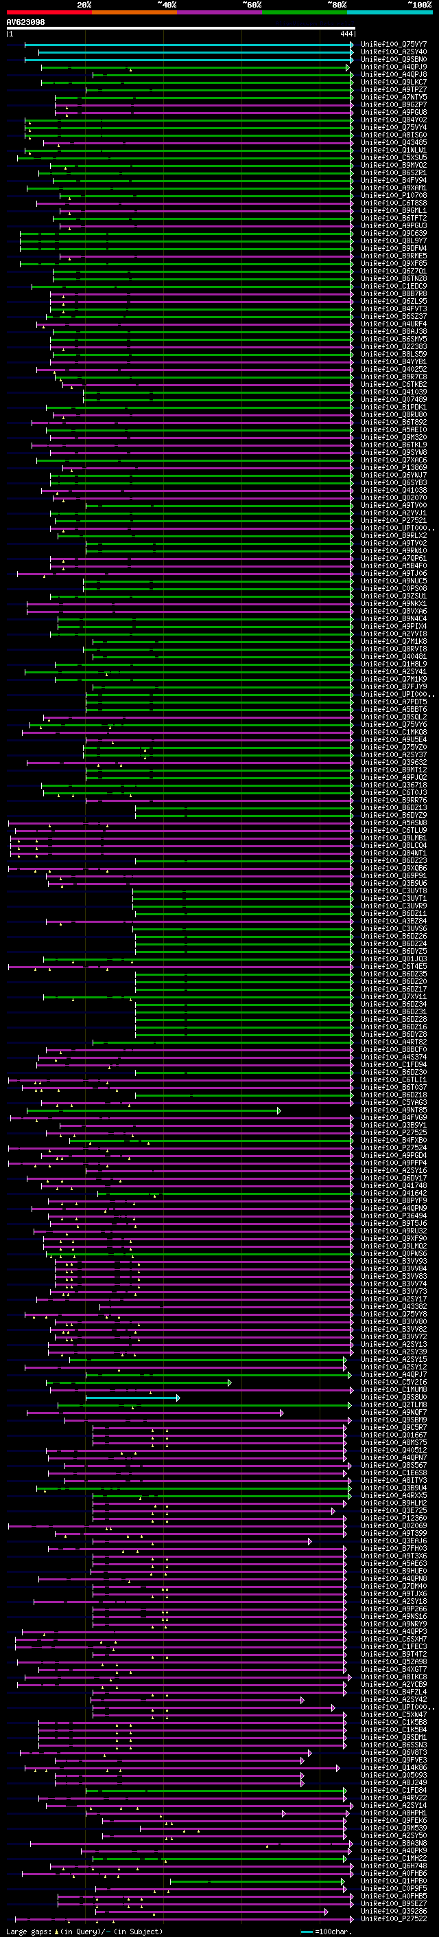This screenshot has width=439, height=1937.
Task: Select hit label UniRef100_Q43382
Action: 393,1306
